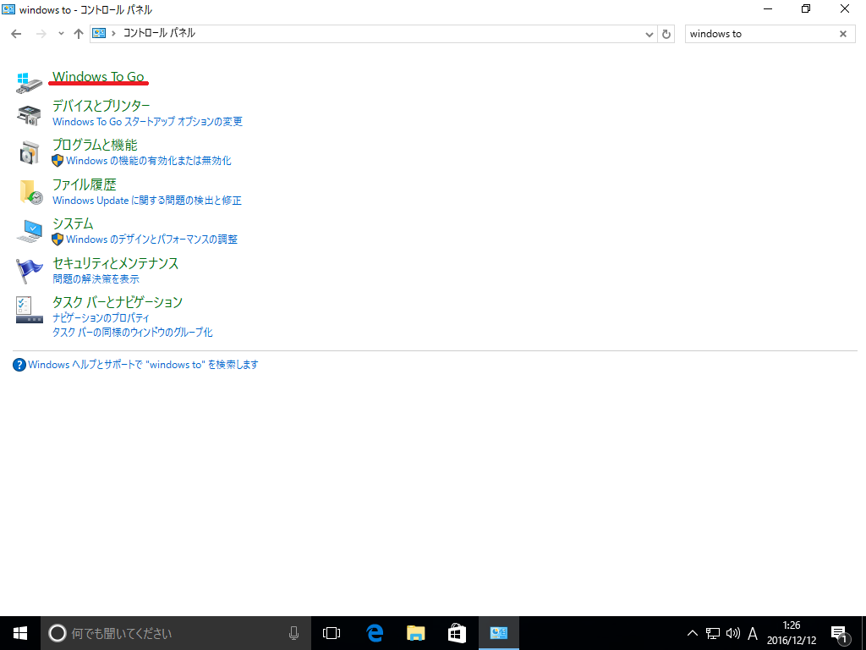Open Action Center notifications icon
Screen dimensions: 866x650
[839, 633]
